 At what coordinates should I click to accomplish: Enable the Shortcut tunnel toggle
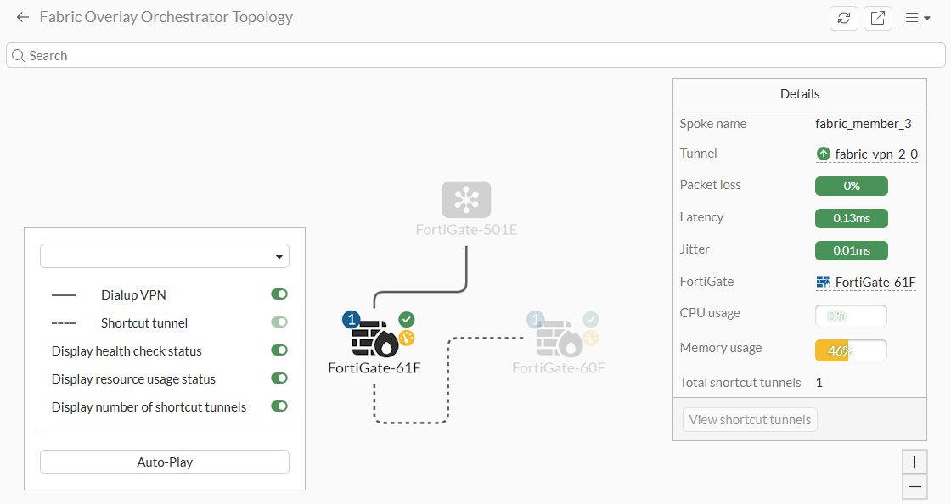pos(279,322)
